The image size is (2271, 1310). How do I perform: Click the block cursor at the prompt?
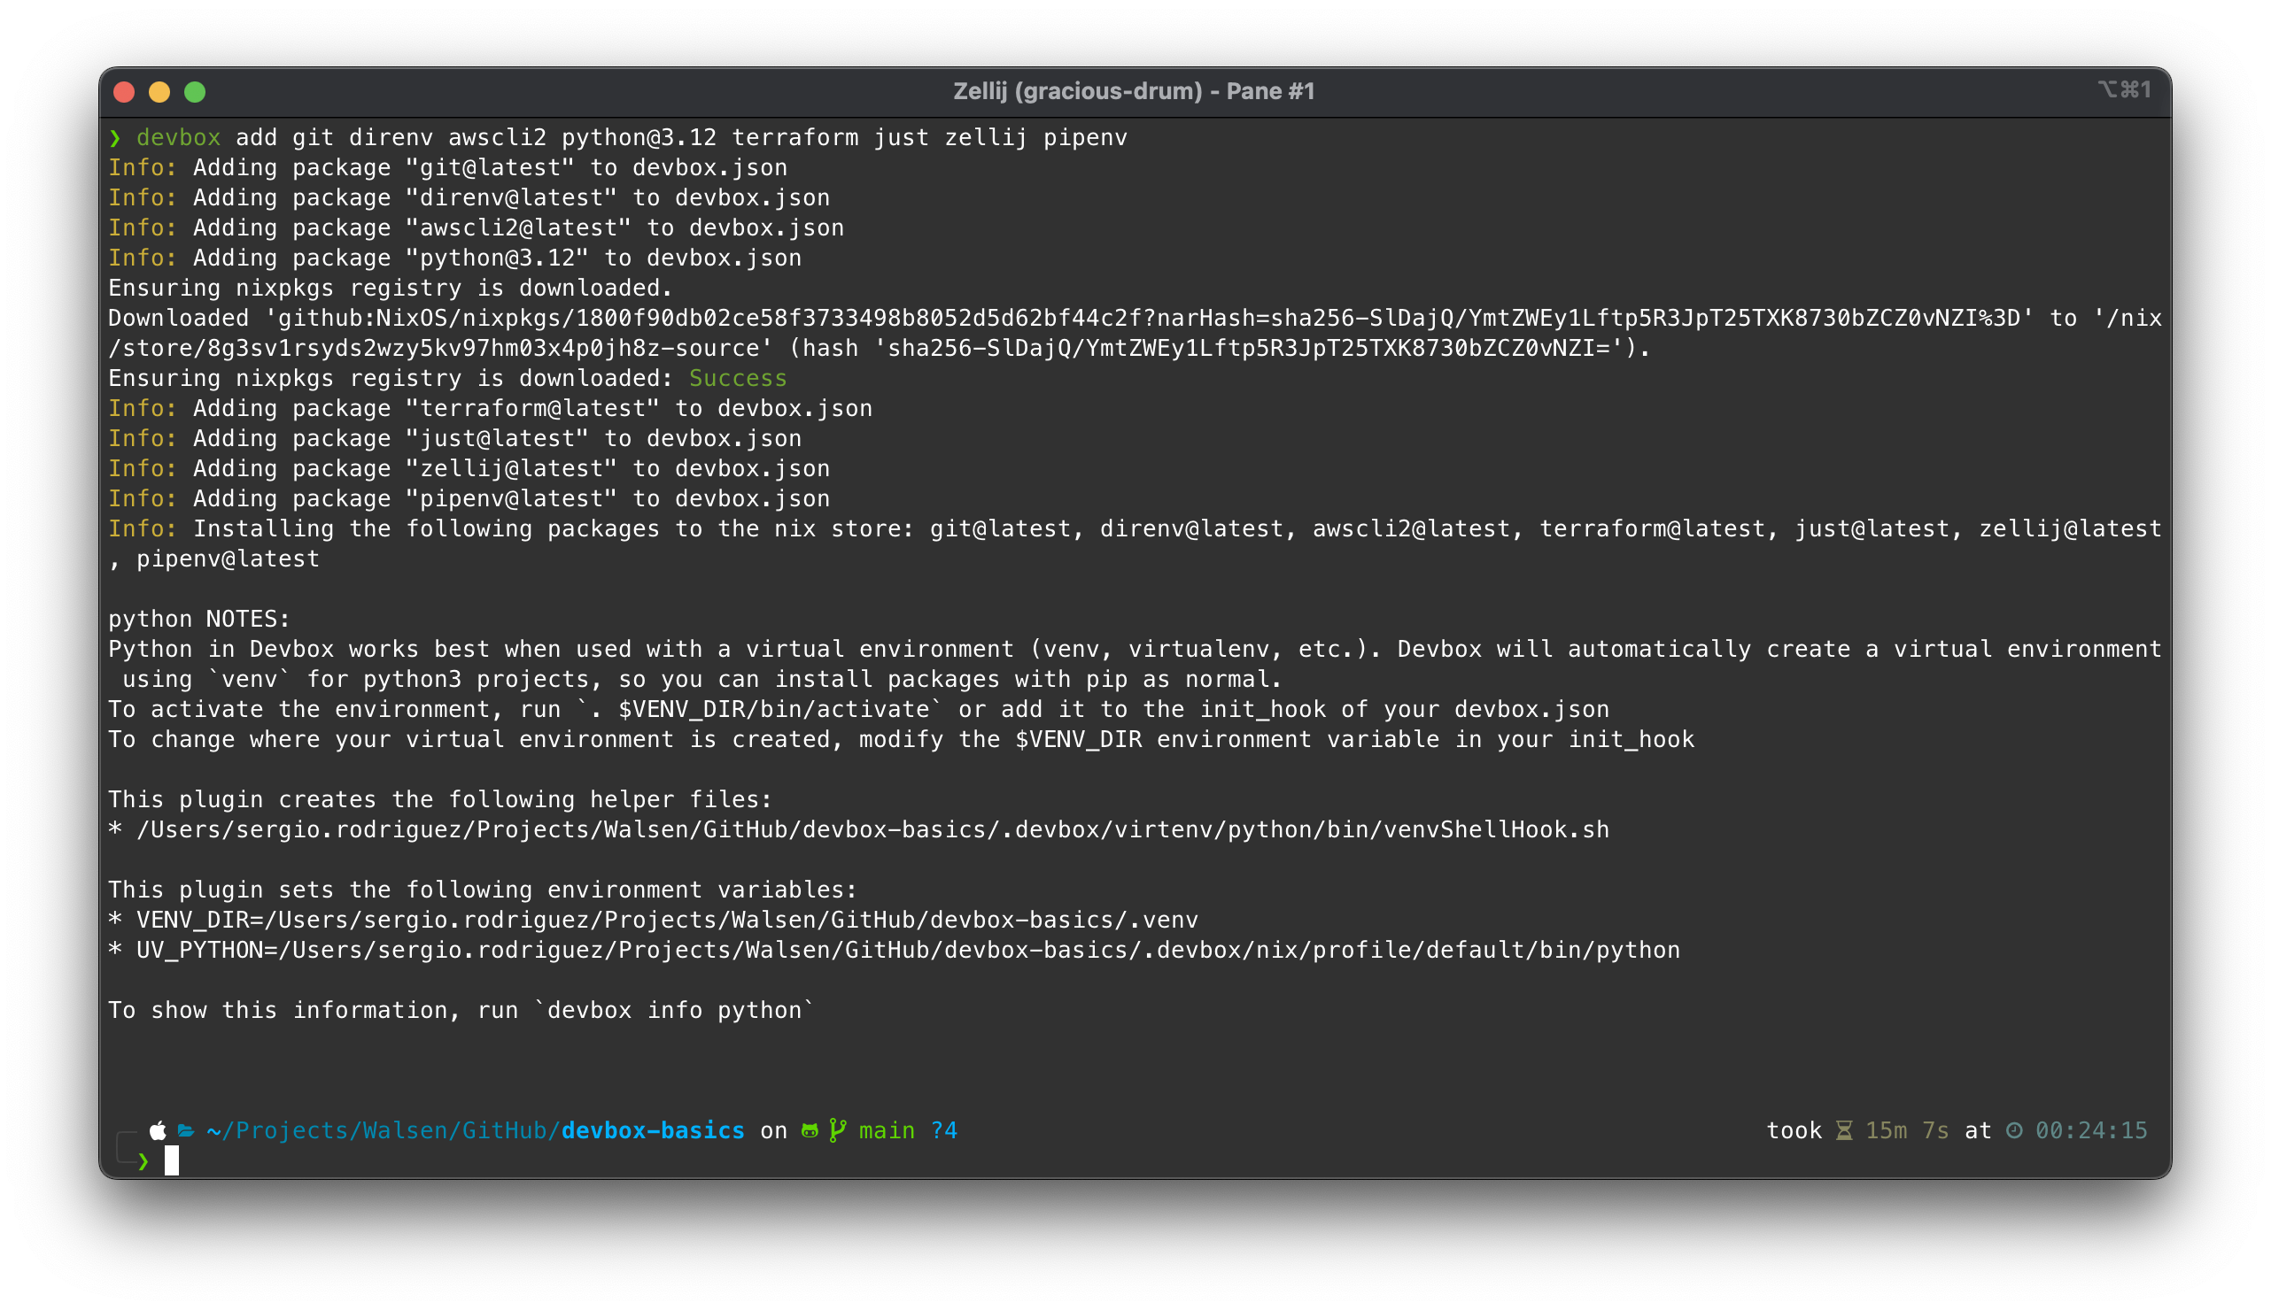pos(171,1160)
